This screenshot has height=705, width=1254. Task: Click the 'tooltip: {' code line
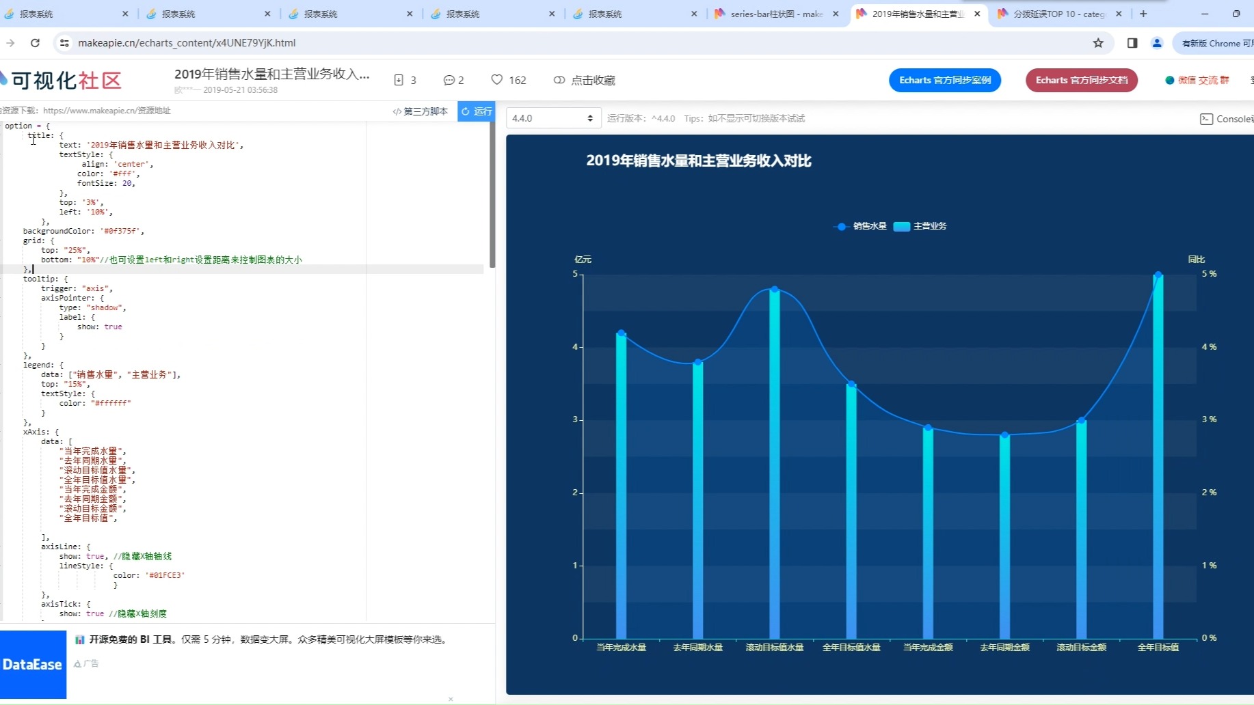coord(45,279)
